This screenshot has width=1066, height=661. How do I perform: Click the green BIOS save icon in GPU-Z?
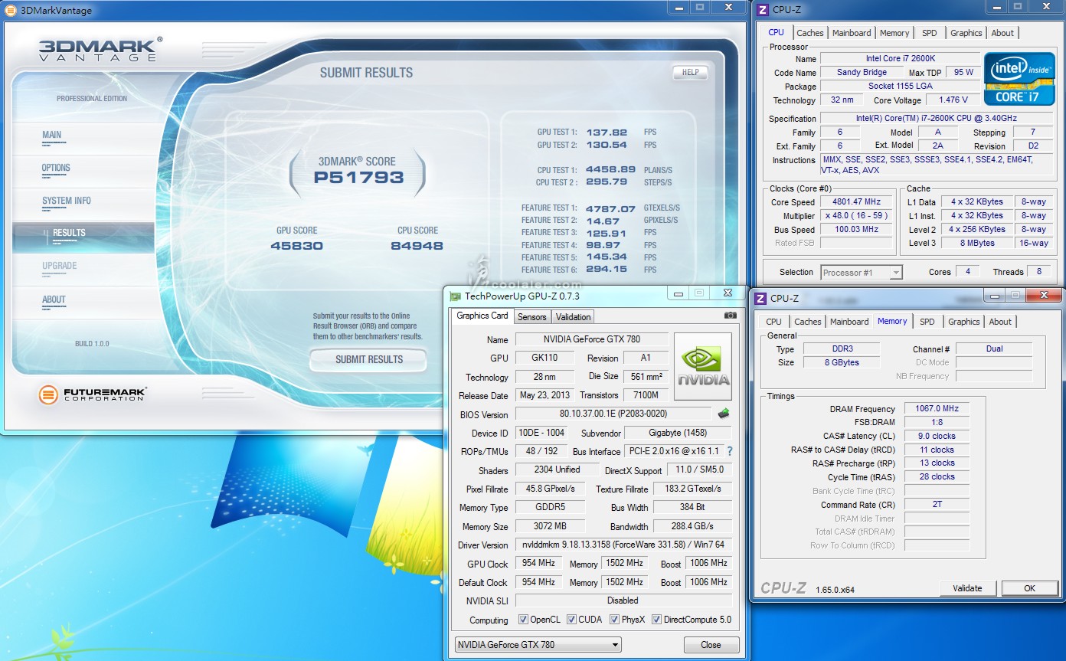[x=724, y=414]
